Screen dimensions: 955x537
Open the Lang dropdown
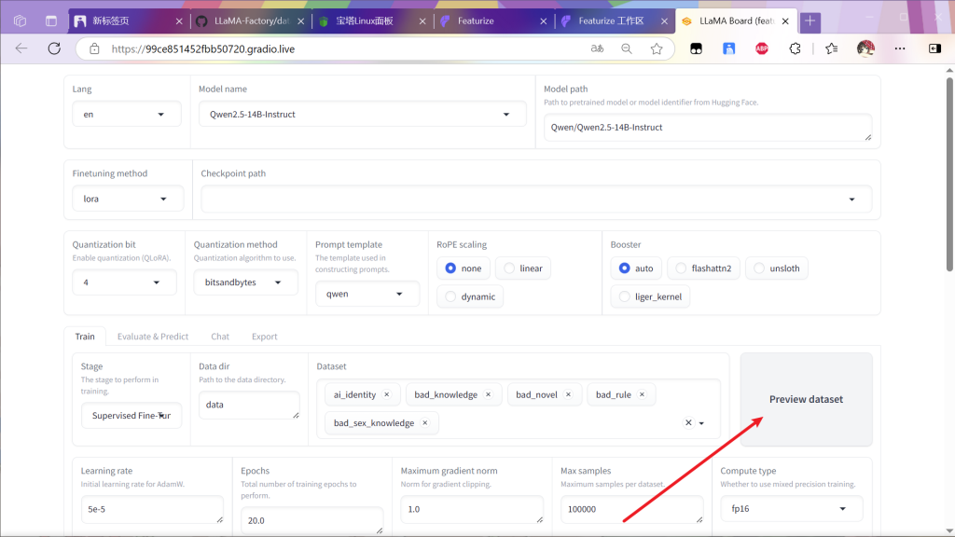point(127,114)
